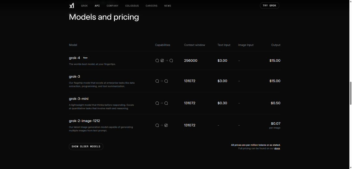Click Show Older Models button
Image resolution: width=352 pixels, height=169 pixels.
(x=86, y=146)
